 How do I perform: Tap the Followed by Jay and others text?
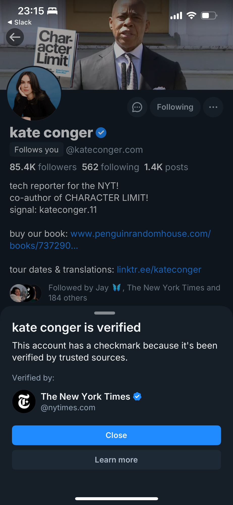click(x=134, y=293)
